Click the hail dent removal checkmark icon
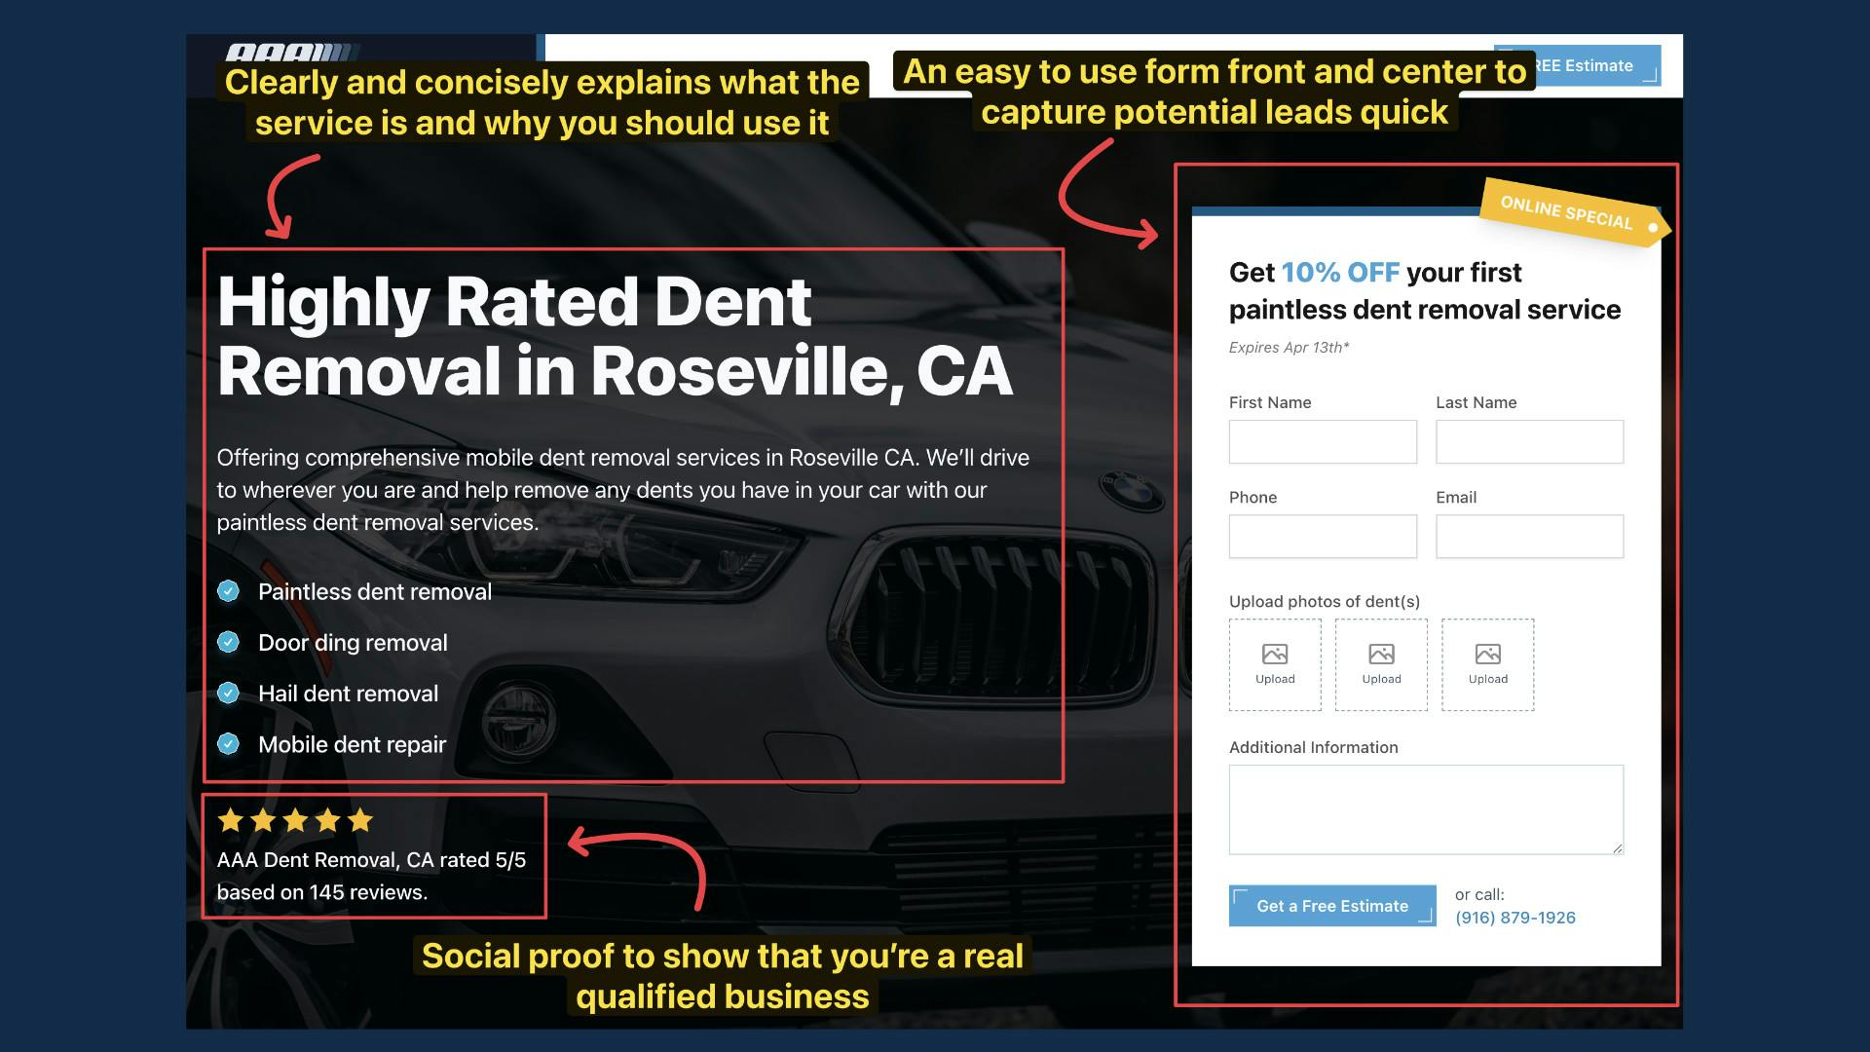This screenshot has width=1870, height=1052. click(229, 693)
